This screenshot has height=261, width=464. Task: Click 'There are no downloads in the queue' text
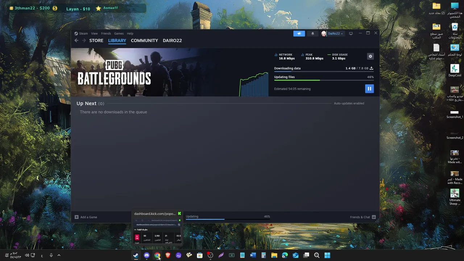(x=113, y=112)
